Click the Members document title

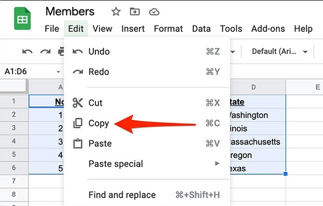coord(70,12)
